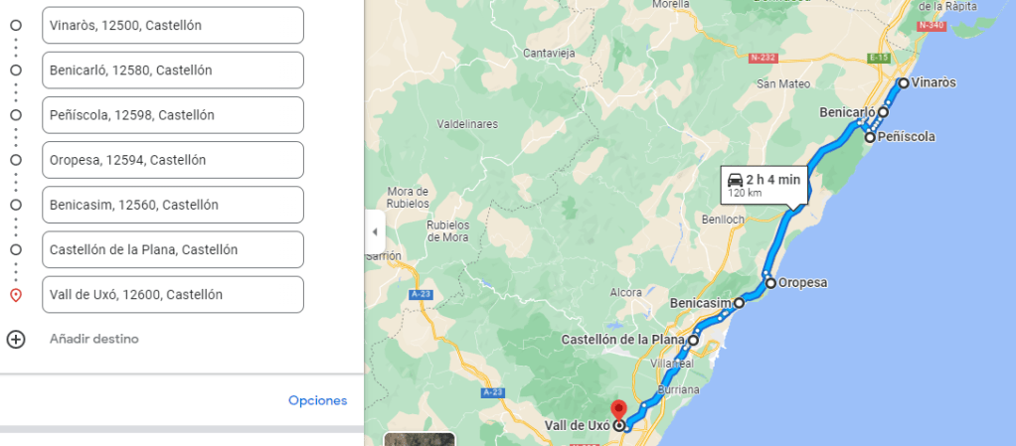Viewport: 1016px width, 446px height.
Task: Select the Peñíscola, 12598, Castellón field
Action: tap(173, 115)
